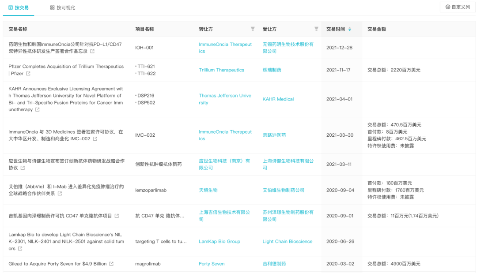
Task: Filter the 受让方 column
Action: [x=316, y=29]
